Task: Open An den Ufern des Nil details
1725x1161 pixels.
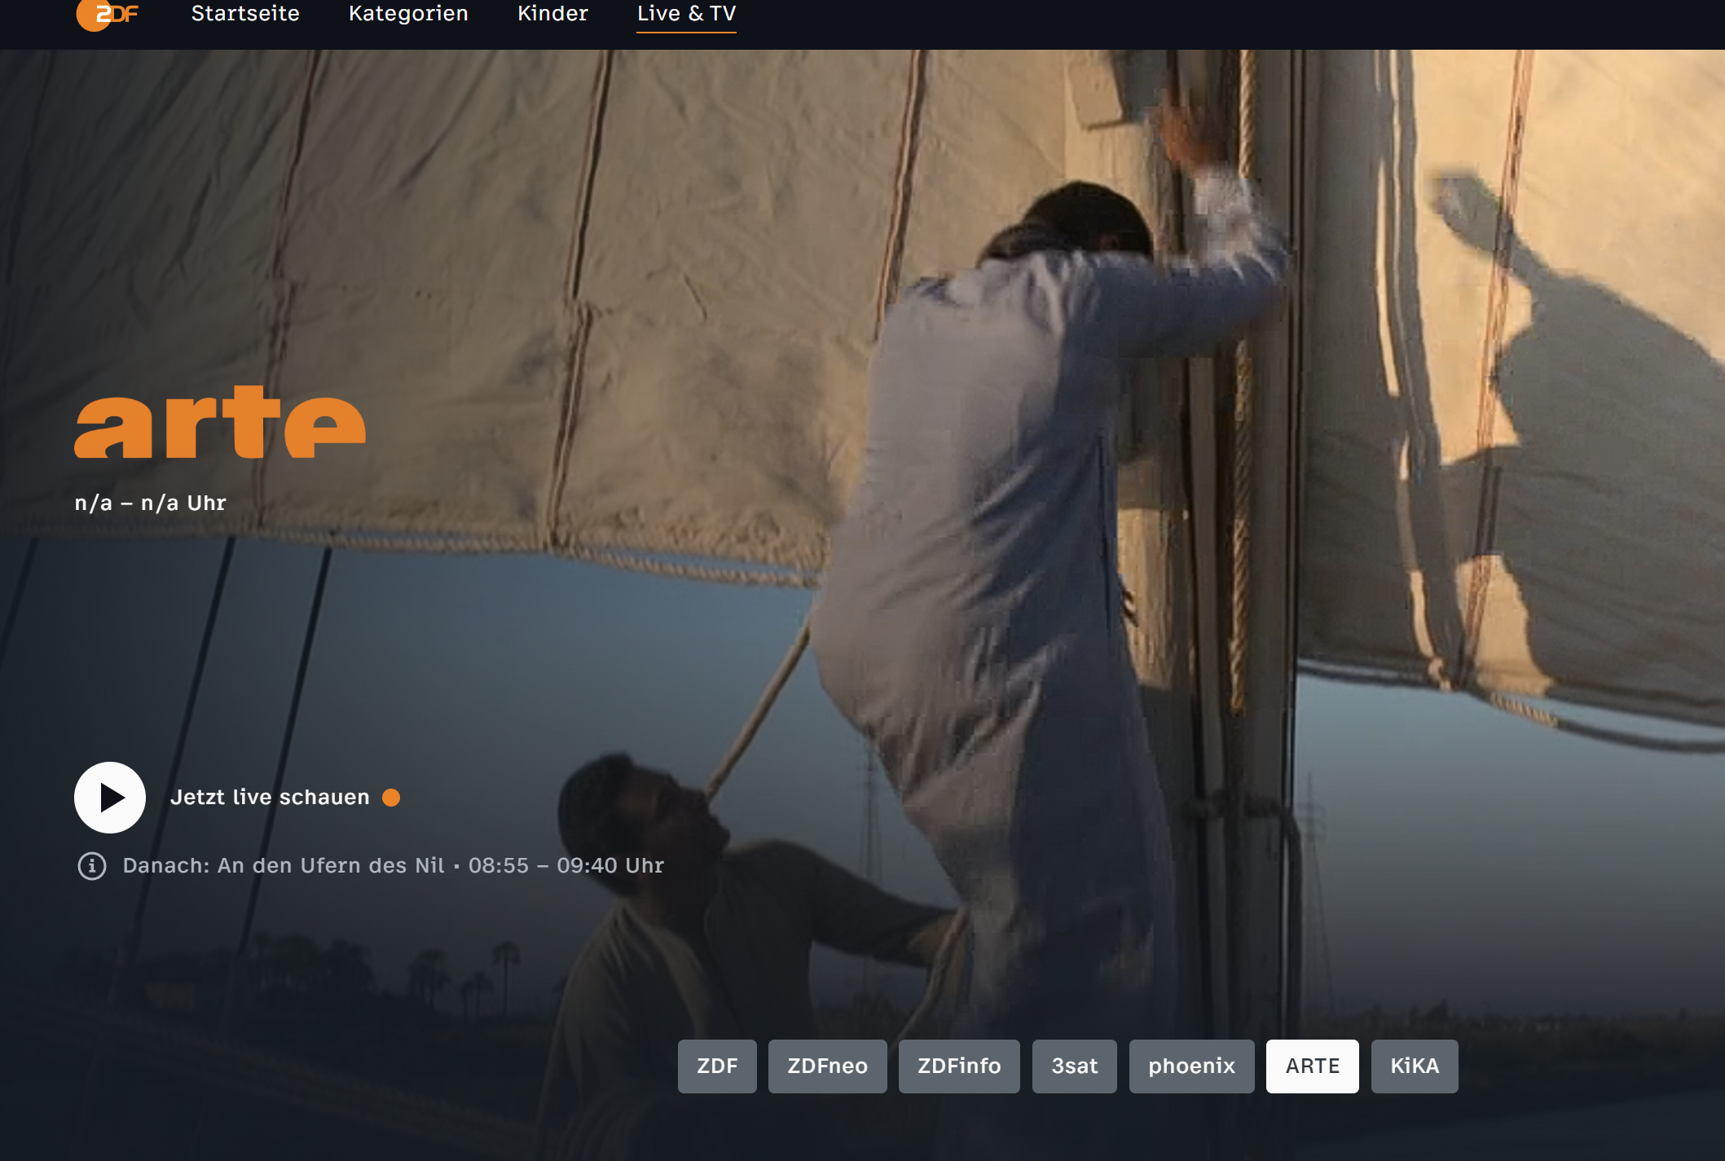Action: click(331, 865)
